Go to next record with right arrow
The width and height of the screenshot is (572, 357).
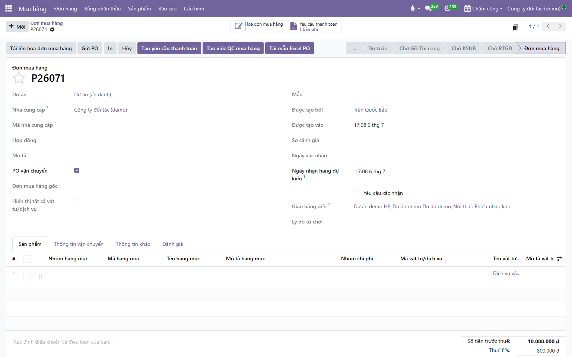(560, 26)
